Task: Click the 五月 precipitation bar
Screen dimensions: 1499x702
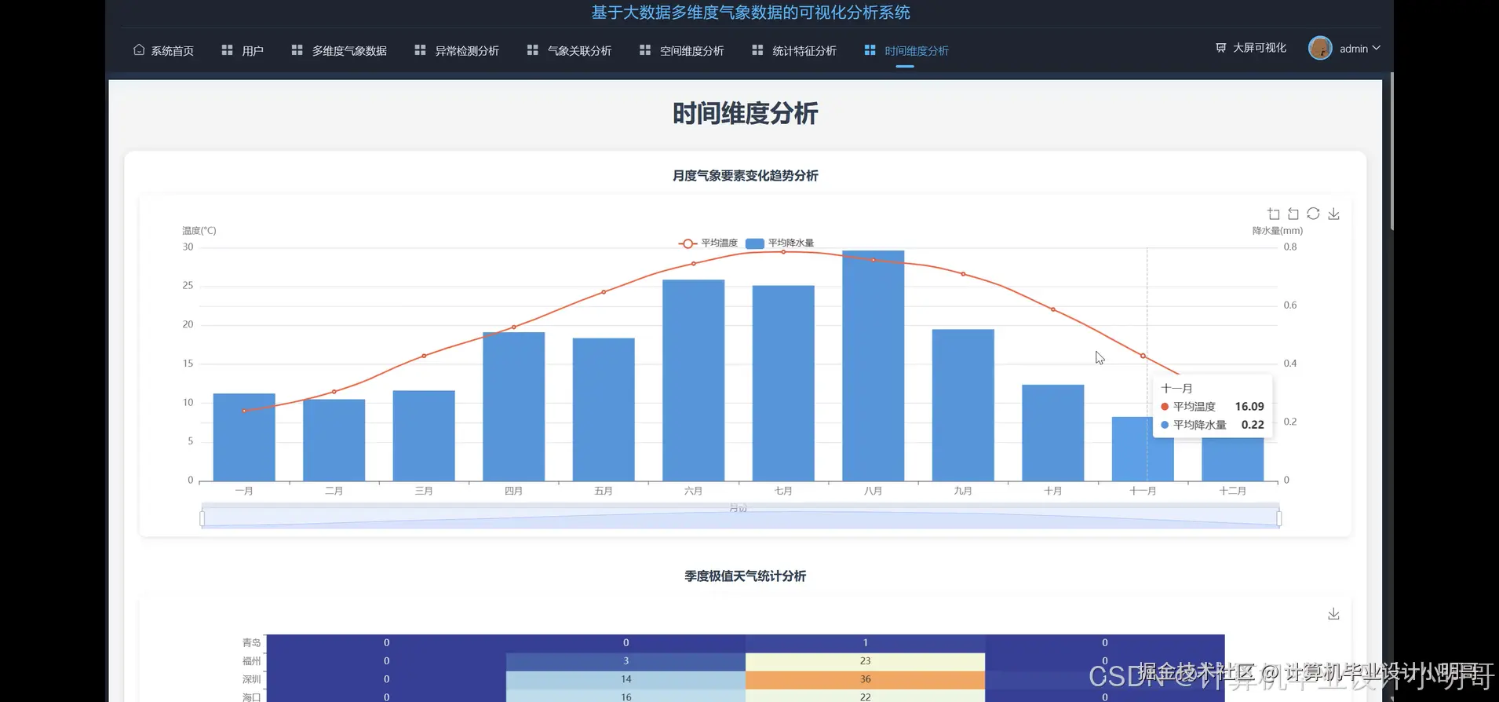Action: 604,410
